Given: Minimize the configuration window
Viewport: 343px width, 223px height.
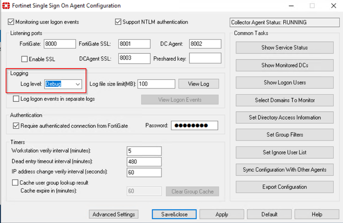Looking at the screenshot, I should (x=291, y=6).
